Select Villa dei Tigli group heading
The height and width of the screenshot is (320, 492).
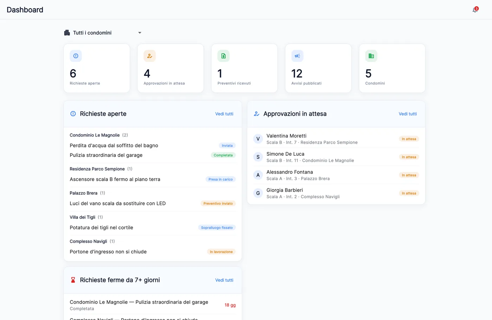(x=82, y=217)
